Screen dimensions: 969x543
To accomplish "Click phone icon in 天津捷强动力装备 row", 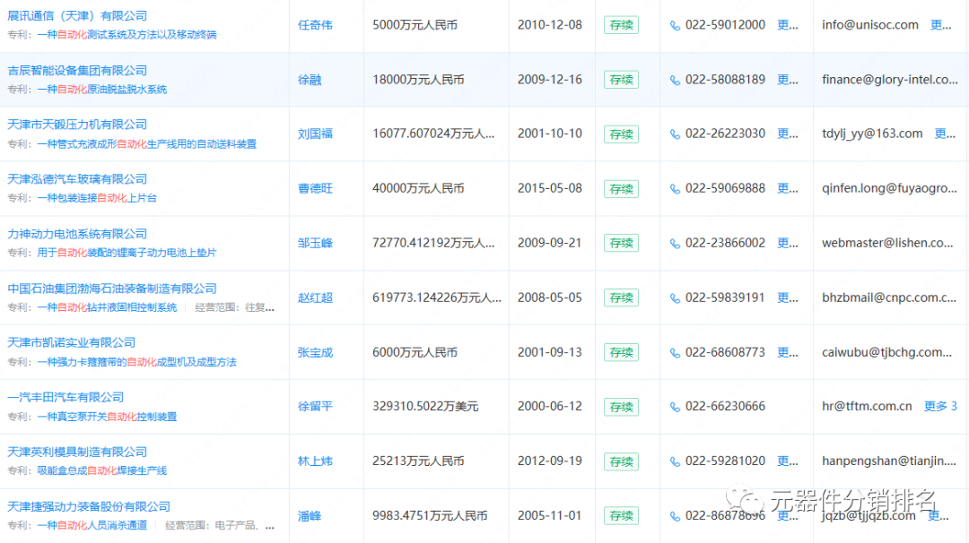I will click(x=675, y=516).
